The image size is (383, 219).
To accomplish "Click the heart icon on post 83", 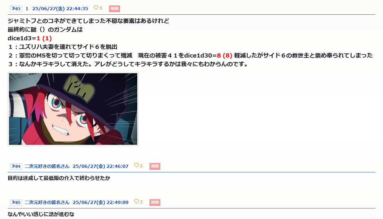I will (96, 8).
